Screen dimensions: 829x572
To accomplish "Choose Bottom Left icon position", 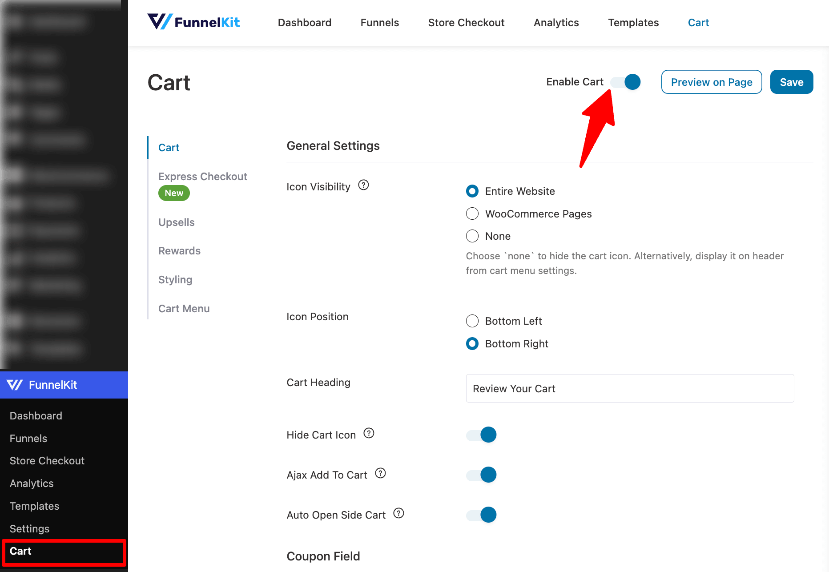I will click(x=472, y=321).
